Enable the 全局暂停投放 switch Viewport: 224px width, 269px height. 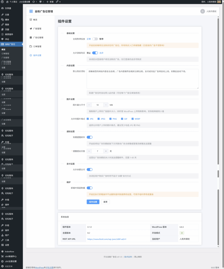coord(95,39)
